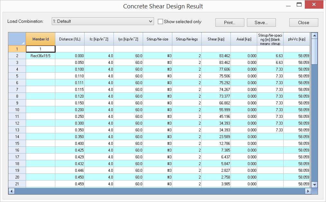This screenshot has width=326, height=202.
Task: Select the phi-Vc [kip] column header
Action: [x=296, y=39]
